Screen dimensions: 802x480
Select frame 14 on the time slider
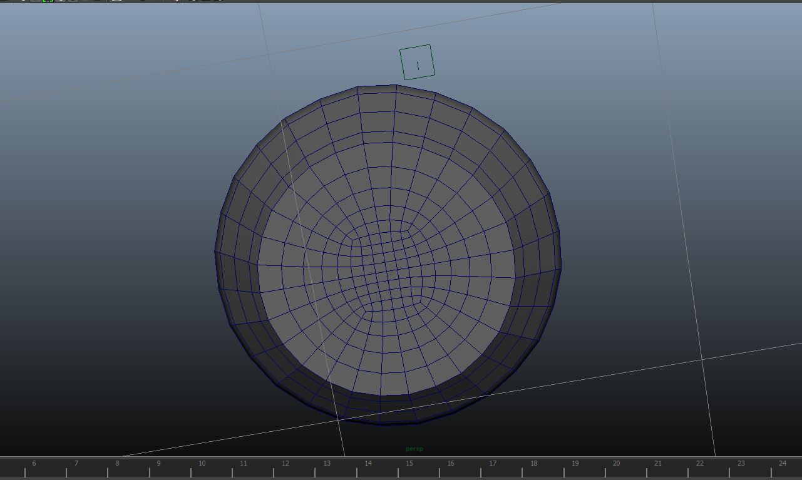(x=368, y=463)
